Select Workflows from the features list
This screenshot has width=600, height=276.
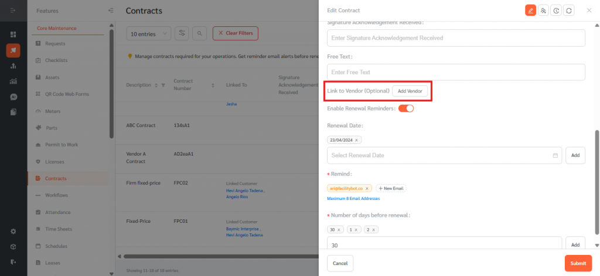pyautogui.click(x=56, y=195)
